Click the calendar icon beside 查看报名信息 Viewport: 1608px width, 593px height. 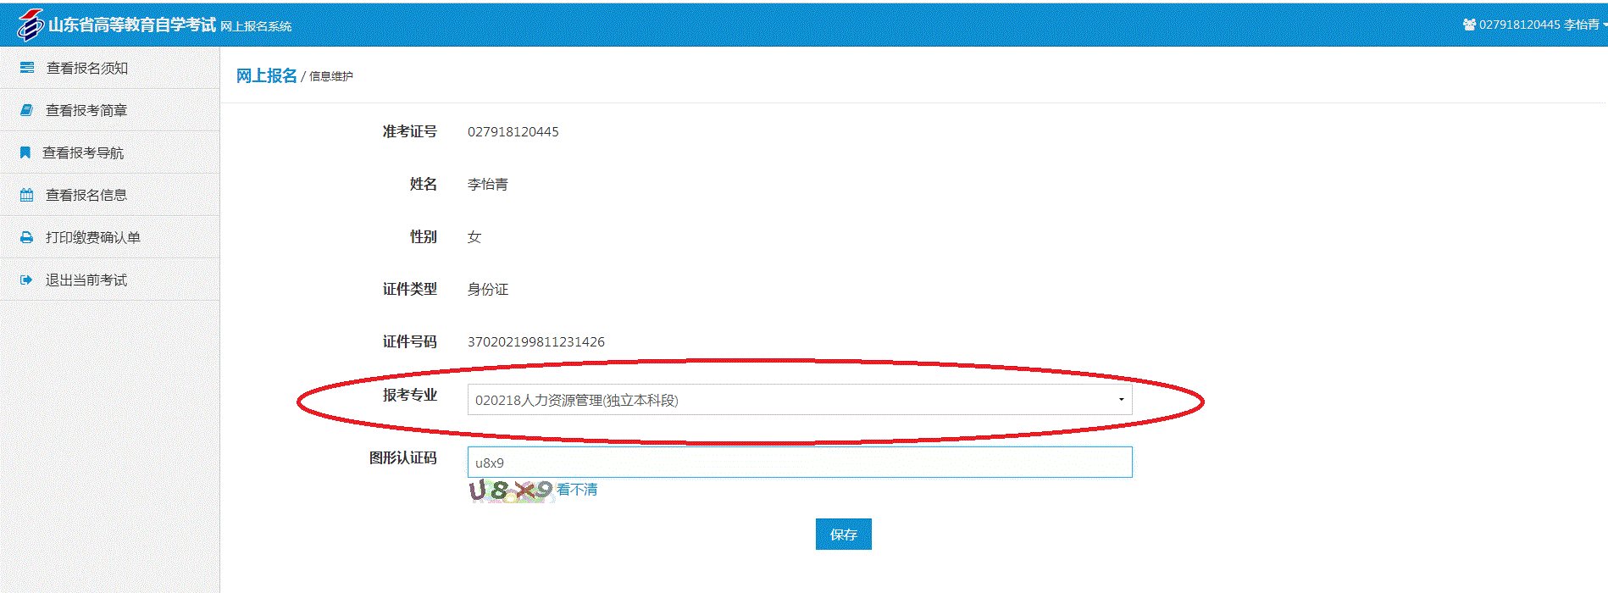tap(27, 195)
